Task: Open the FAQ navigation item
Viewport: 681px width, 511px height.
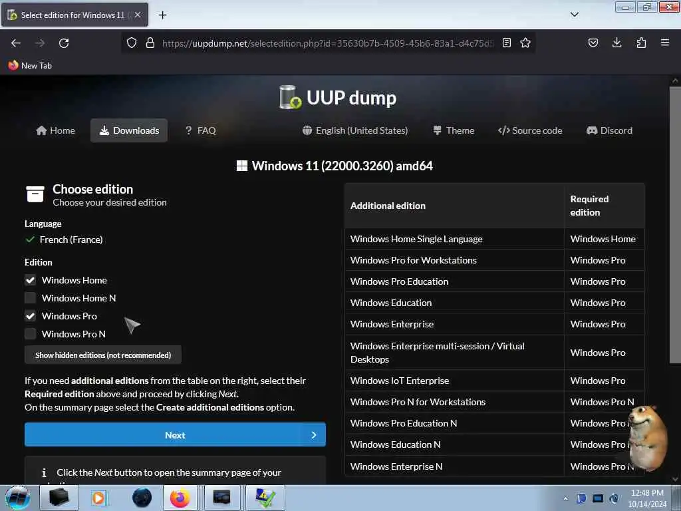Action: click(x=201, y=130)
